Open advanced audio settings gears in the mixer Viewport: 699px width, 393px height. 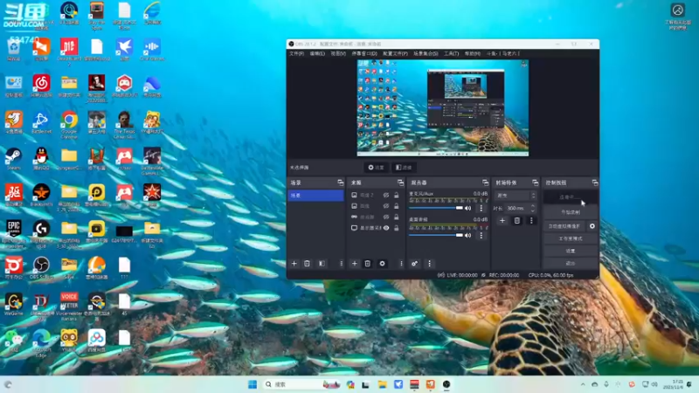pyautogui.click(x=415, y=263)
